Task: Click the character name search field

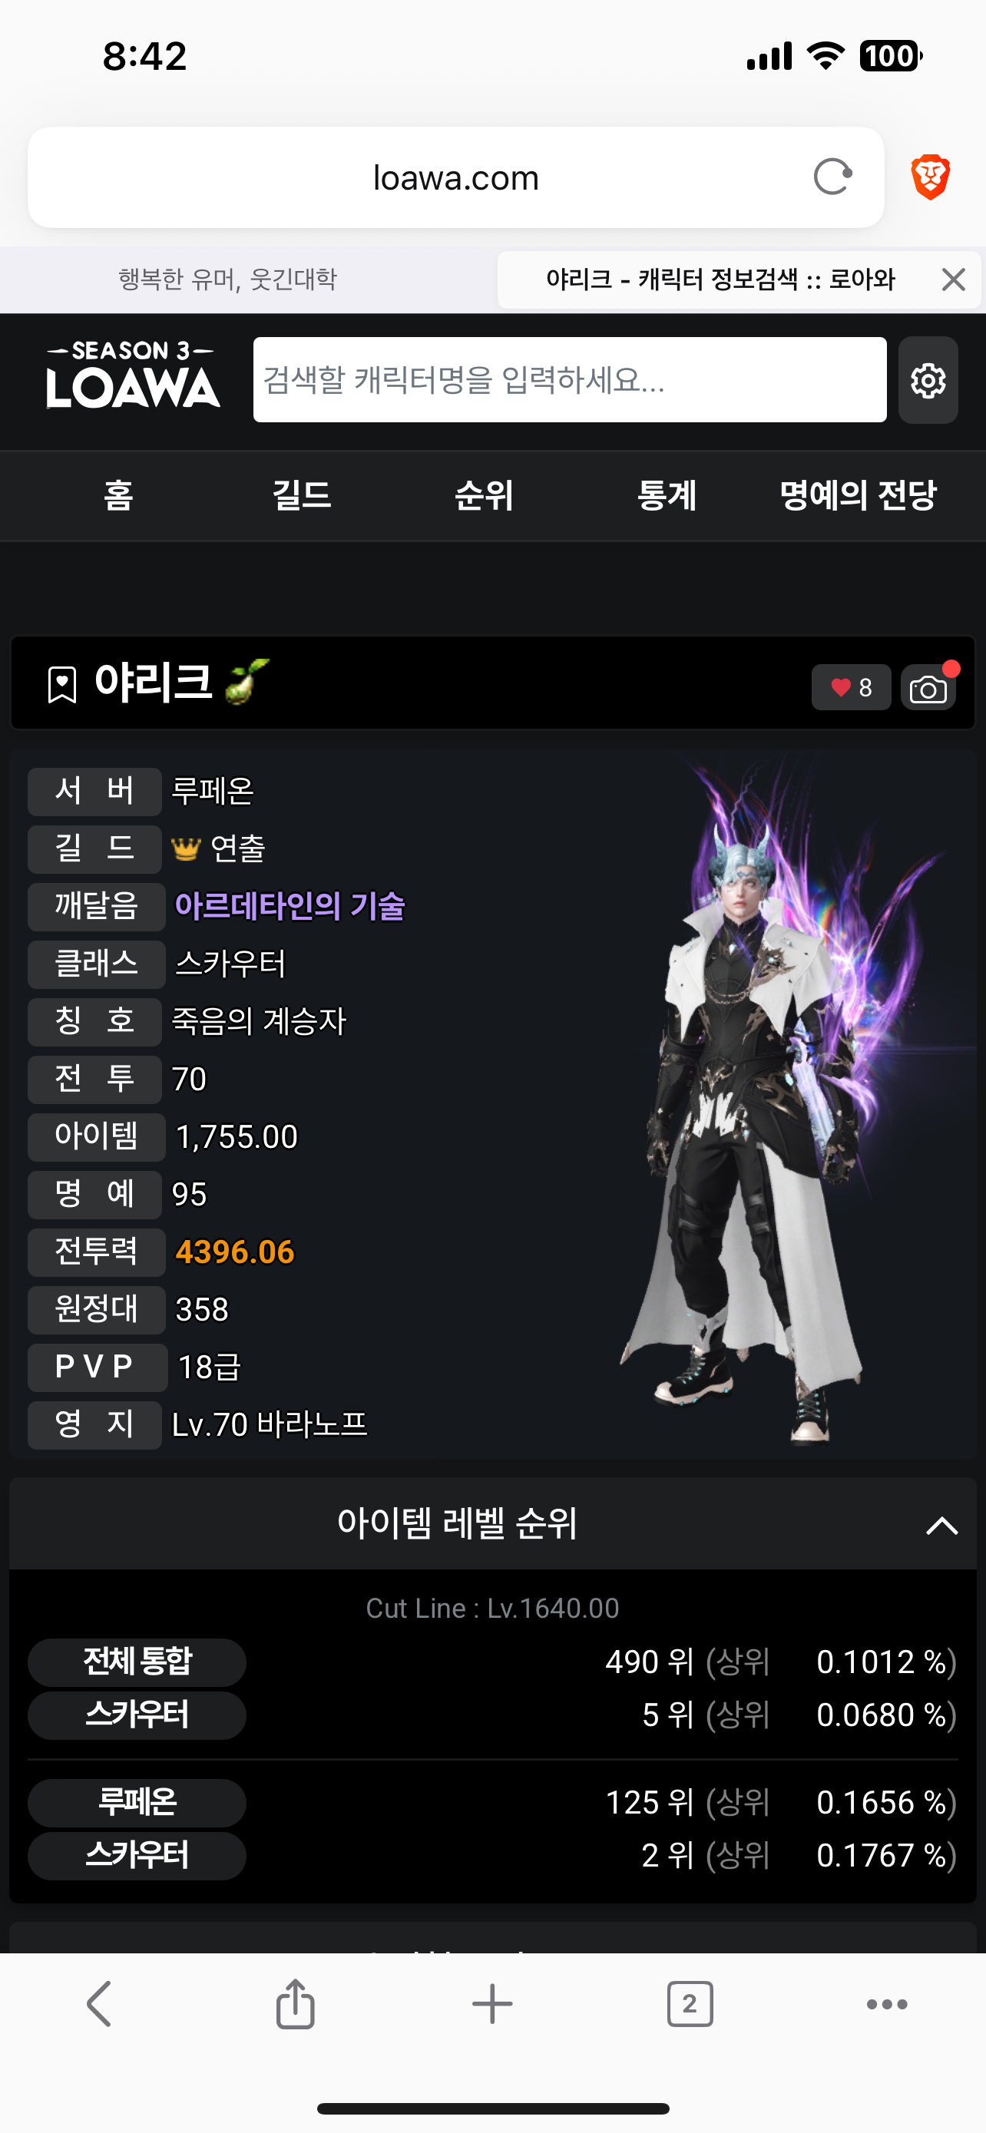Action: pyautogui.click(x=570, y=380)
